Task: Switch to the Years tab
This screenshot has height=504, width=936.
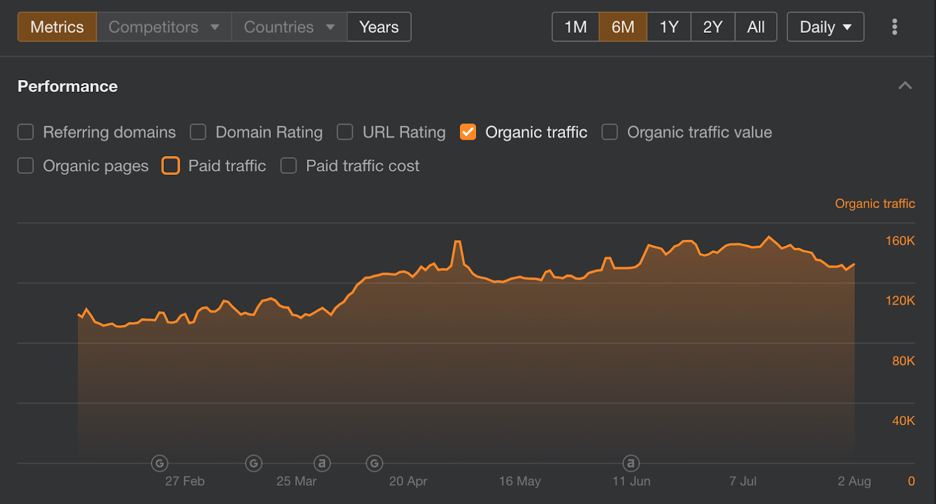Action: (379, 27)
